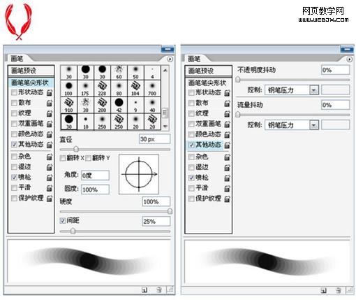Open left brush panel flyout menu button
This screenshot has height=300, width=356.
pyautogui.click(x=170, y=59)
